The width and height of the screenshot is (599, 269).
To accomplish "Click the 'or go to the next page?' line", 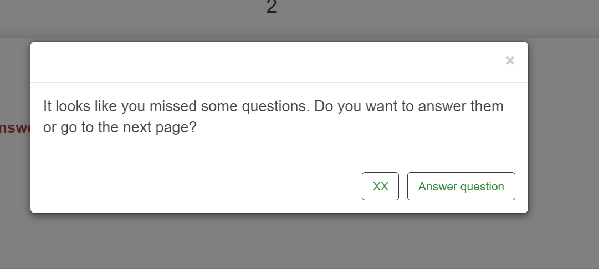I will pyautogui.click(x=120, y=127).
